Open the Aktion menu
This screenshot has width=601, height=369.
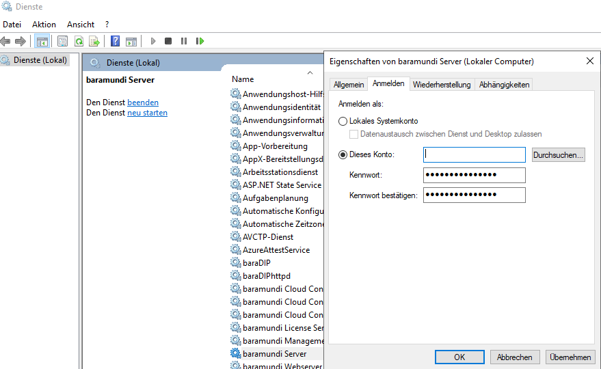[x=44, y=25]
